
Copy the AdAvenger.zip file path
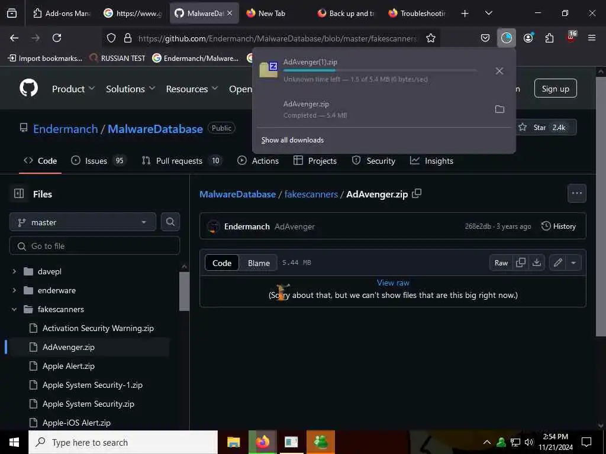coord(417,193)
